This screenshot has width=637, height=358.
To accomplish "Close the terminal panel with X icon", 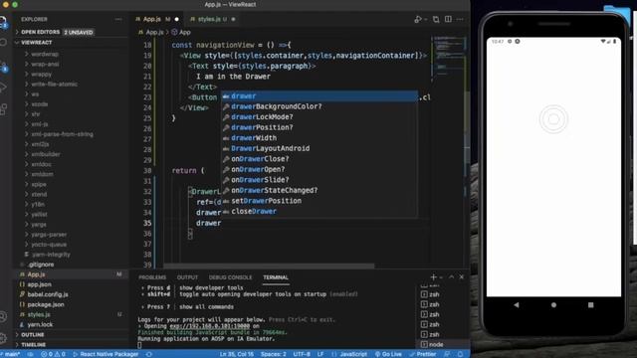I will click(x=462, y=276).
